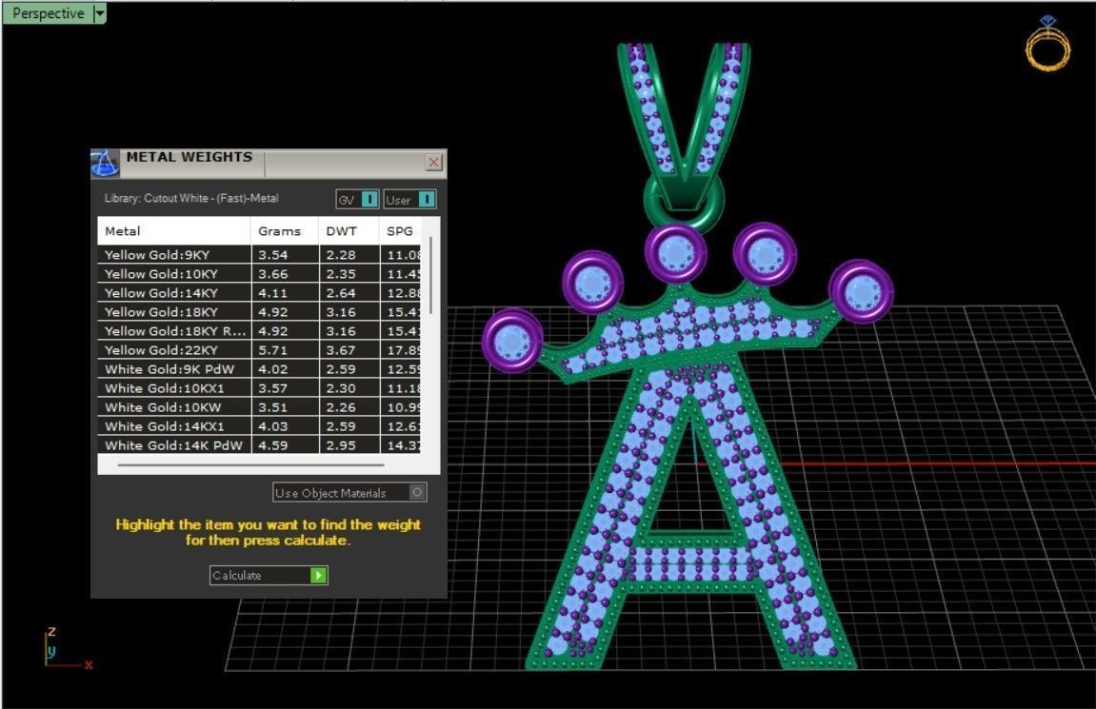The width and height of the screenshot is (1096, 709).
Task: Click the green arrow on the Calculate button
Action: (318, 575)
